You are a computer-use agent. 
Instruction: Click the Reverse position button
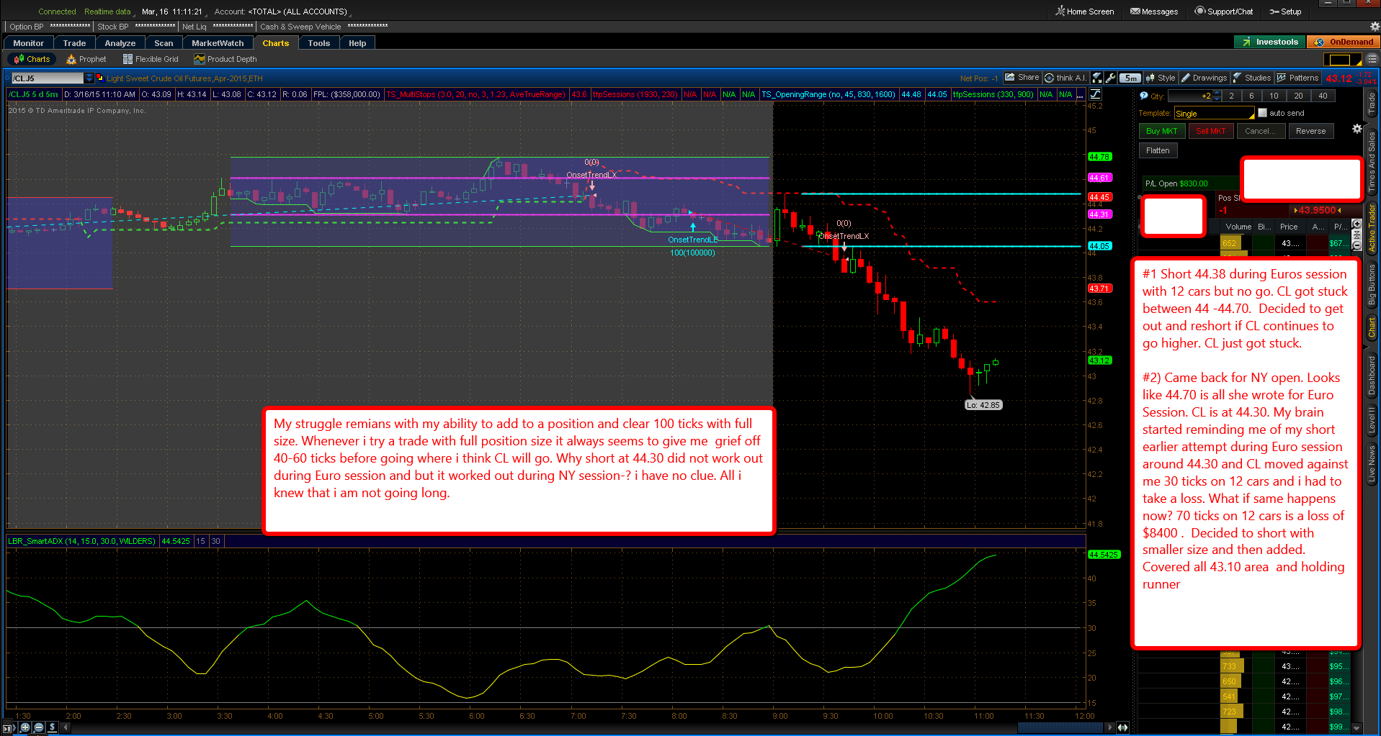pos(1310,131)
